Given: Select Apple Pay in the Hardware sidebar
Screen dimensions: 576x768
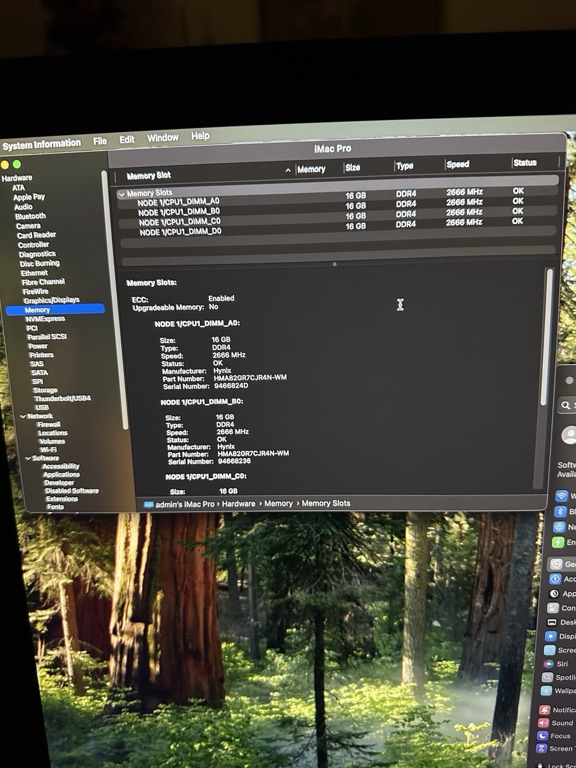Looking at the screenshot, I should tap(29, 197).
